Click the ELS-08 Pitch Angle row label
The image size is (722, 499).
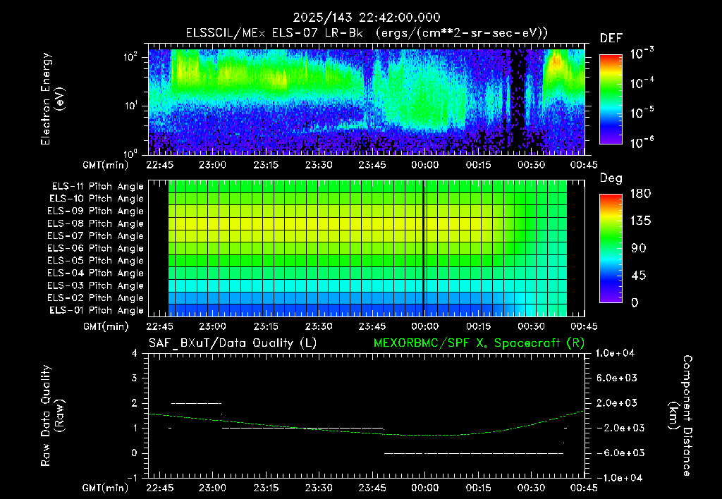coord(95,223)
